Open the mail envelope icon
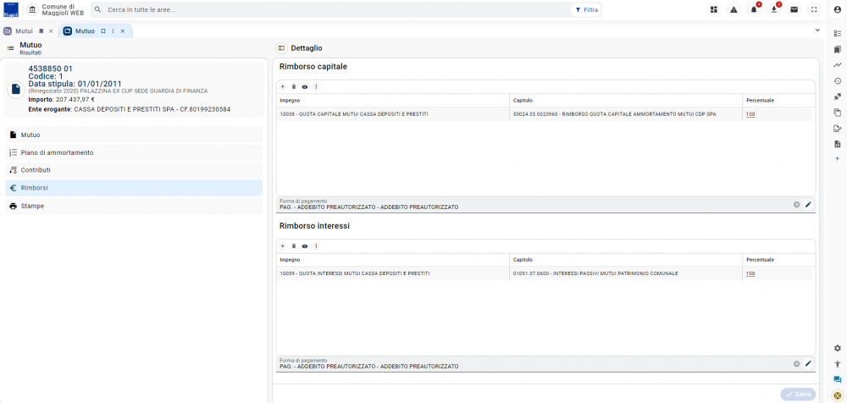 [794, 9]
